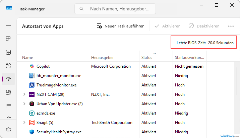
Task: Sort by the Status column header
Action: point(147,58)
